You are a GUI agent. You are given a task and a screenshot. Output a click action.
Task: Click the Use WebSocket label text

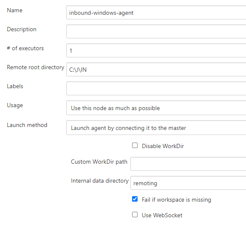click(x=162, y=215)
